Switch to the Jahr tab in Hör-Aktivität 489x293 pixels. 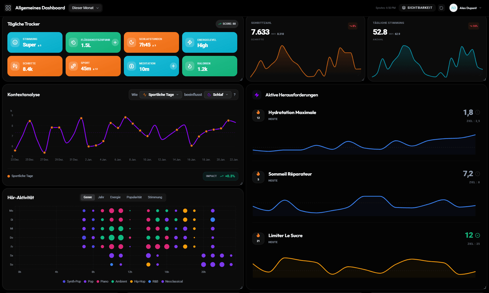coord(101,197)
